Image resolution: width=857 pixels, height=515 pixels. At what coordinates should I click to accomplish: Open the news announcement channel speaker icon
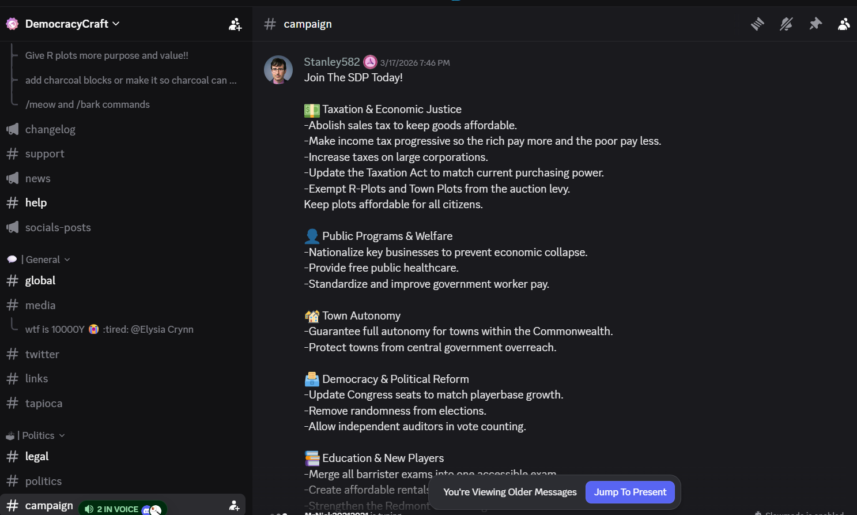tap(12, 178)
